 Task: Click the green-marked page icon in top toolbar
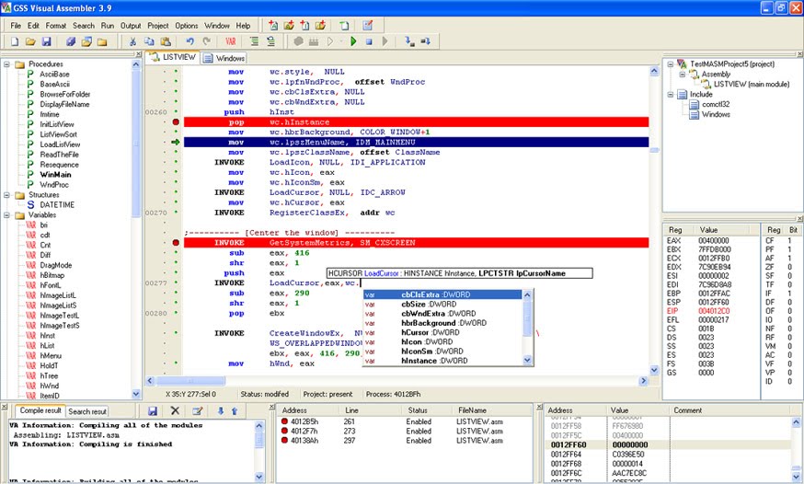click(344, 25)
